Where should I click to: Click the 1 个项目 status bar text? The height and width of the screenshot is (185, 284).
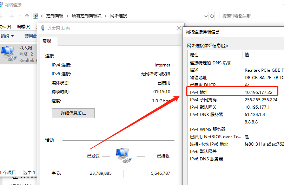(x=8, y=172)
